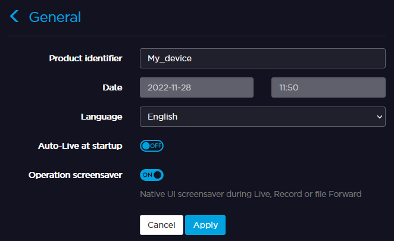The height and width of the screenshot is (241, 394).
Task: Click the arrow on the Language combo box
Action: pyautogui.click(x=380, y=117)
